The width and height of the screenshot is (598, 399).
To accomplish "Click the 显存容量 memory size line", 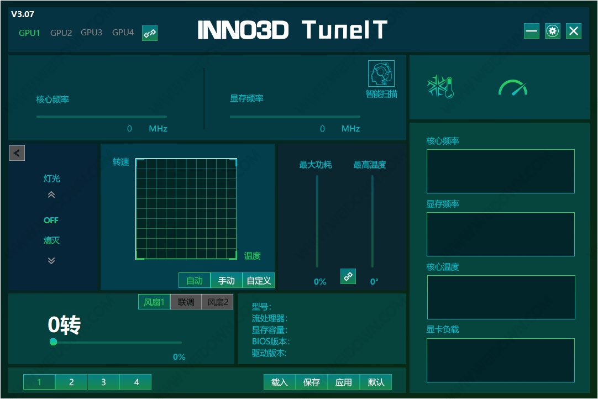I will [270, 329].
